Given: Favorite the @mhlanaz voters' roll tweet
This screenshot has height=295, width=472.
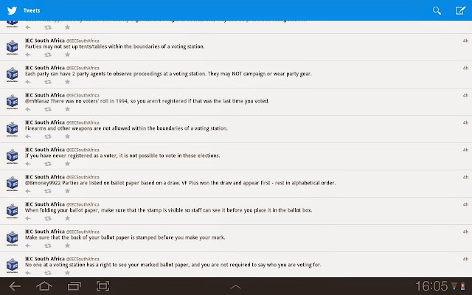Looking at the screenshot, I should point(67,109).
